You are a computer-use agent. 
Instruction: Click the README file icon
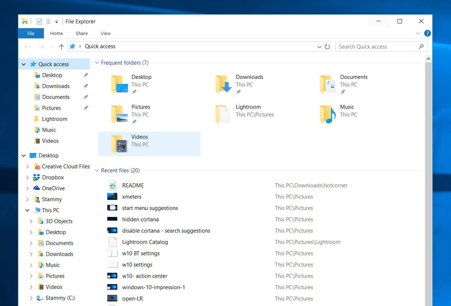click(112, 185)
